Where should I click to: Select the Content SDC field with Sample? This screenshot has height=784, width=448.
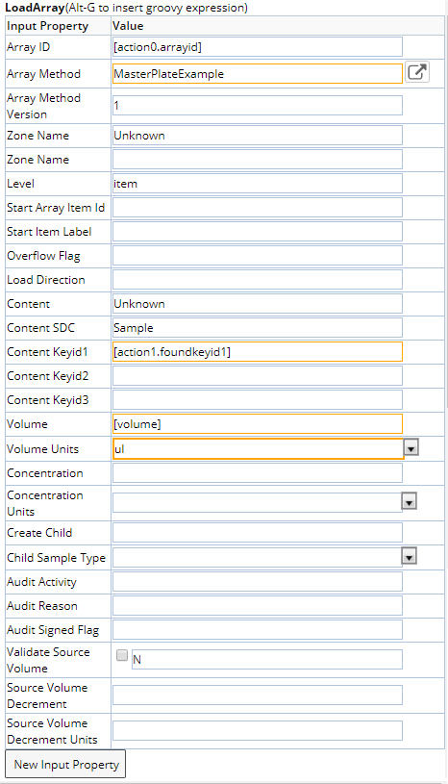point(258,327)
